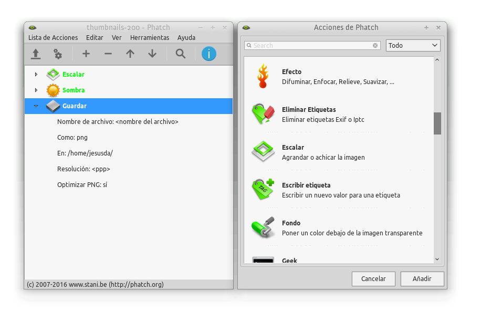Click the Guardar disk icon
This screenshot has height=311, width=481.
tap(53, 106)
